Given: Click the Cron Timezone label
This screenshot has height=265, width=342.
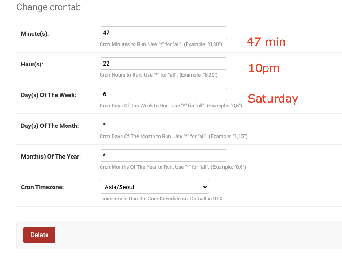Looking at the screenshot, I should (x=42, y=187).
